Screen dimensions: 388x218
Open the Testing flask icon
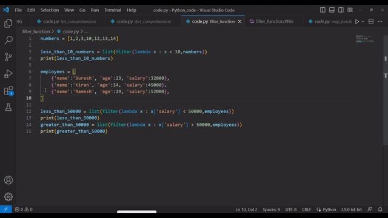pyautogui.click(x=8, y=107)
